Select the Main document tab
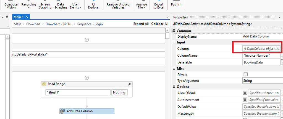The height and width of the screenshot is (119, 283). [x=19, y=17]
